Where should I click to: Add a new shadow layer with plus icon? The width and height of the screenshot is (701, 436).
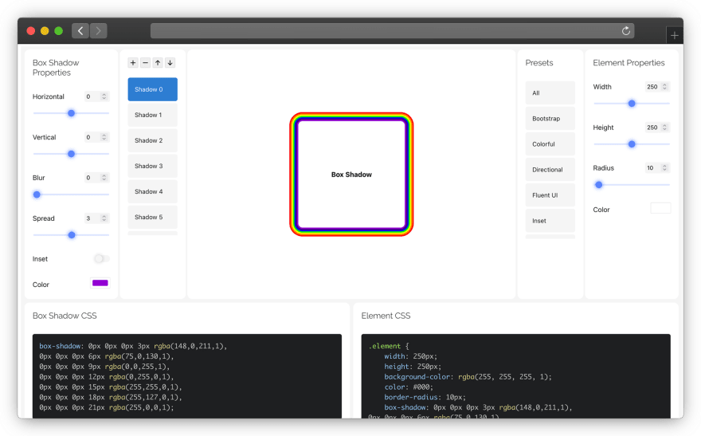click(x=133, y=63)
